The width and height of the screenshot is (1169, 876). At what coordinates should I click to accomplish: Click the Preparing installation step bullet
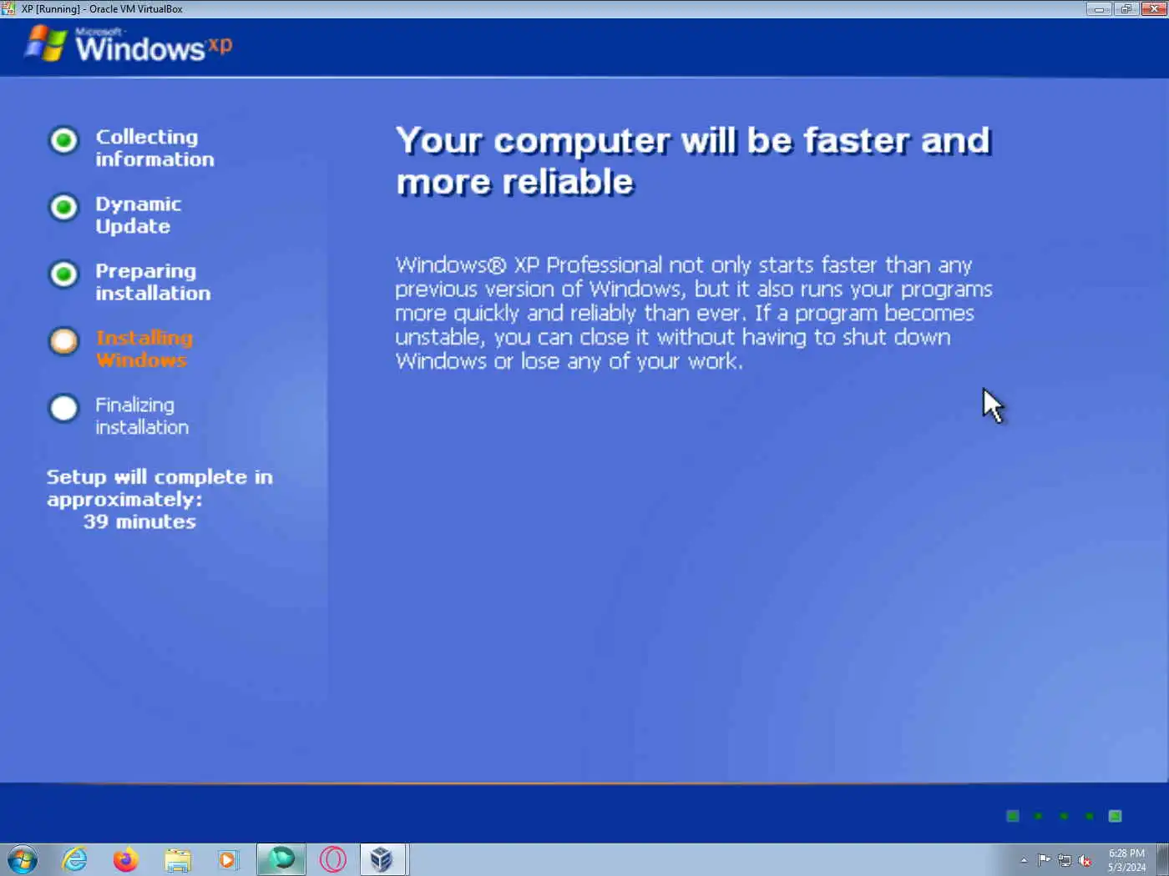64,274
